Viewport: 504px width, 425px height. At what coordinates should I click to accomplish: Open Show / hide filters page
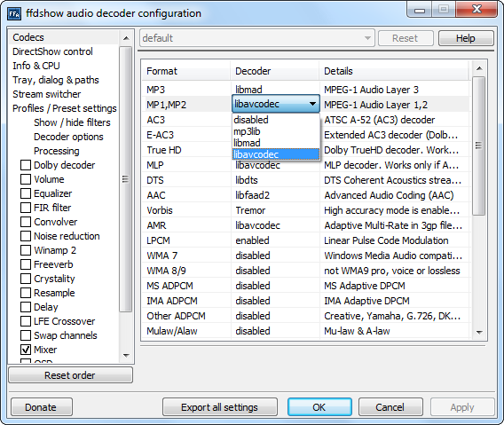coord(72,122)
